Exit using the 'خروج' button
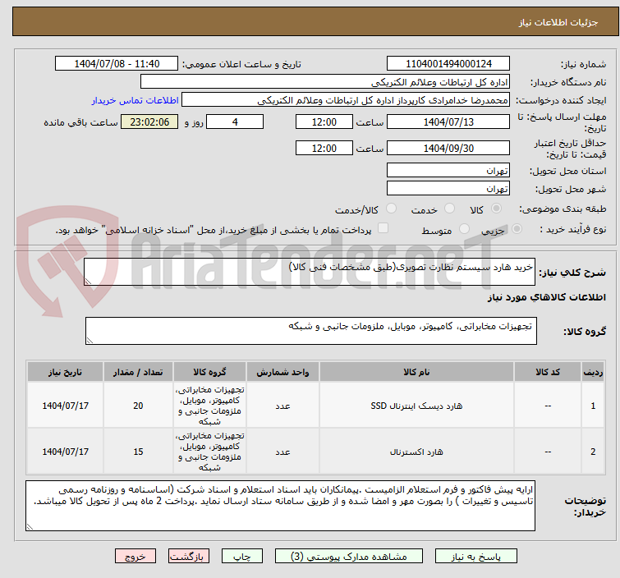 click(x=135, y=557)
